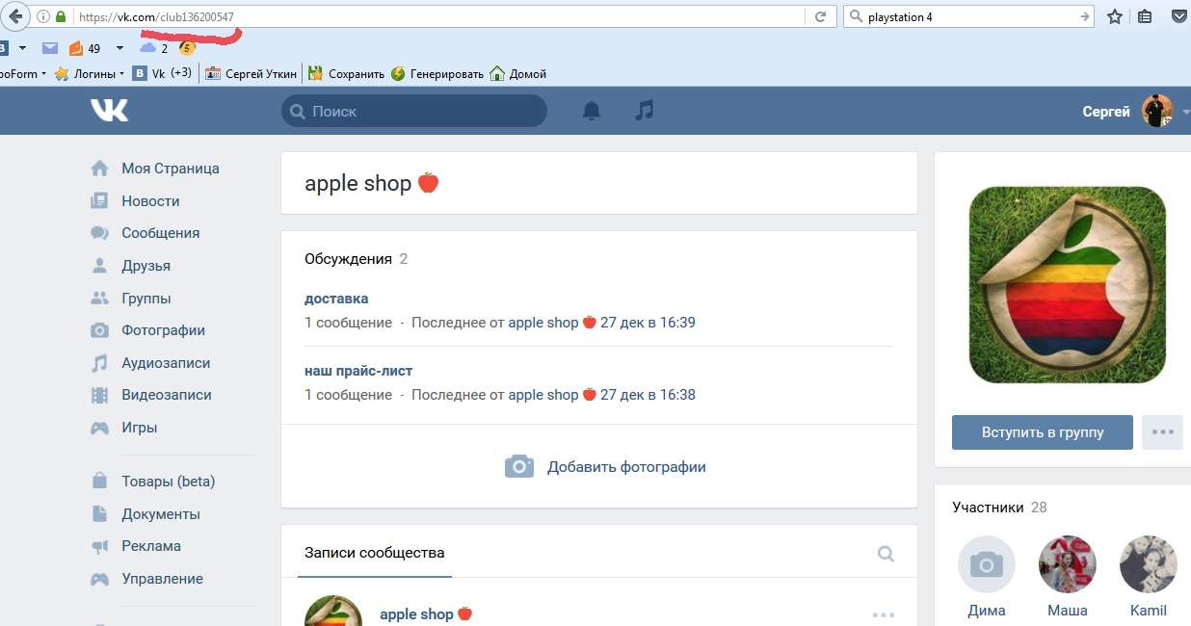Click the yellow coin icon with 5
Viewport: 1191px width, 626px height.
[x=187, y=48]
